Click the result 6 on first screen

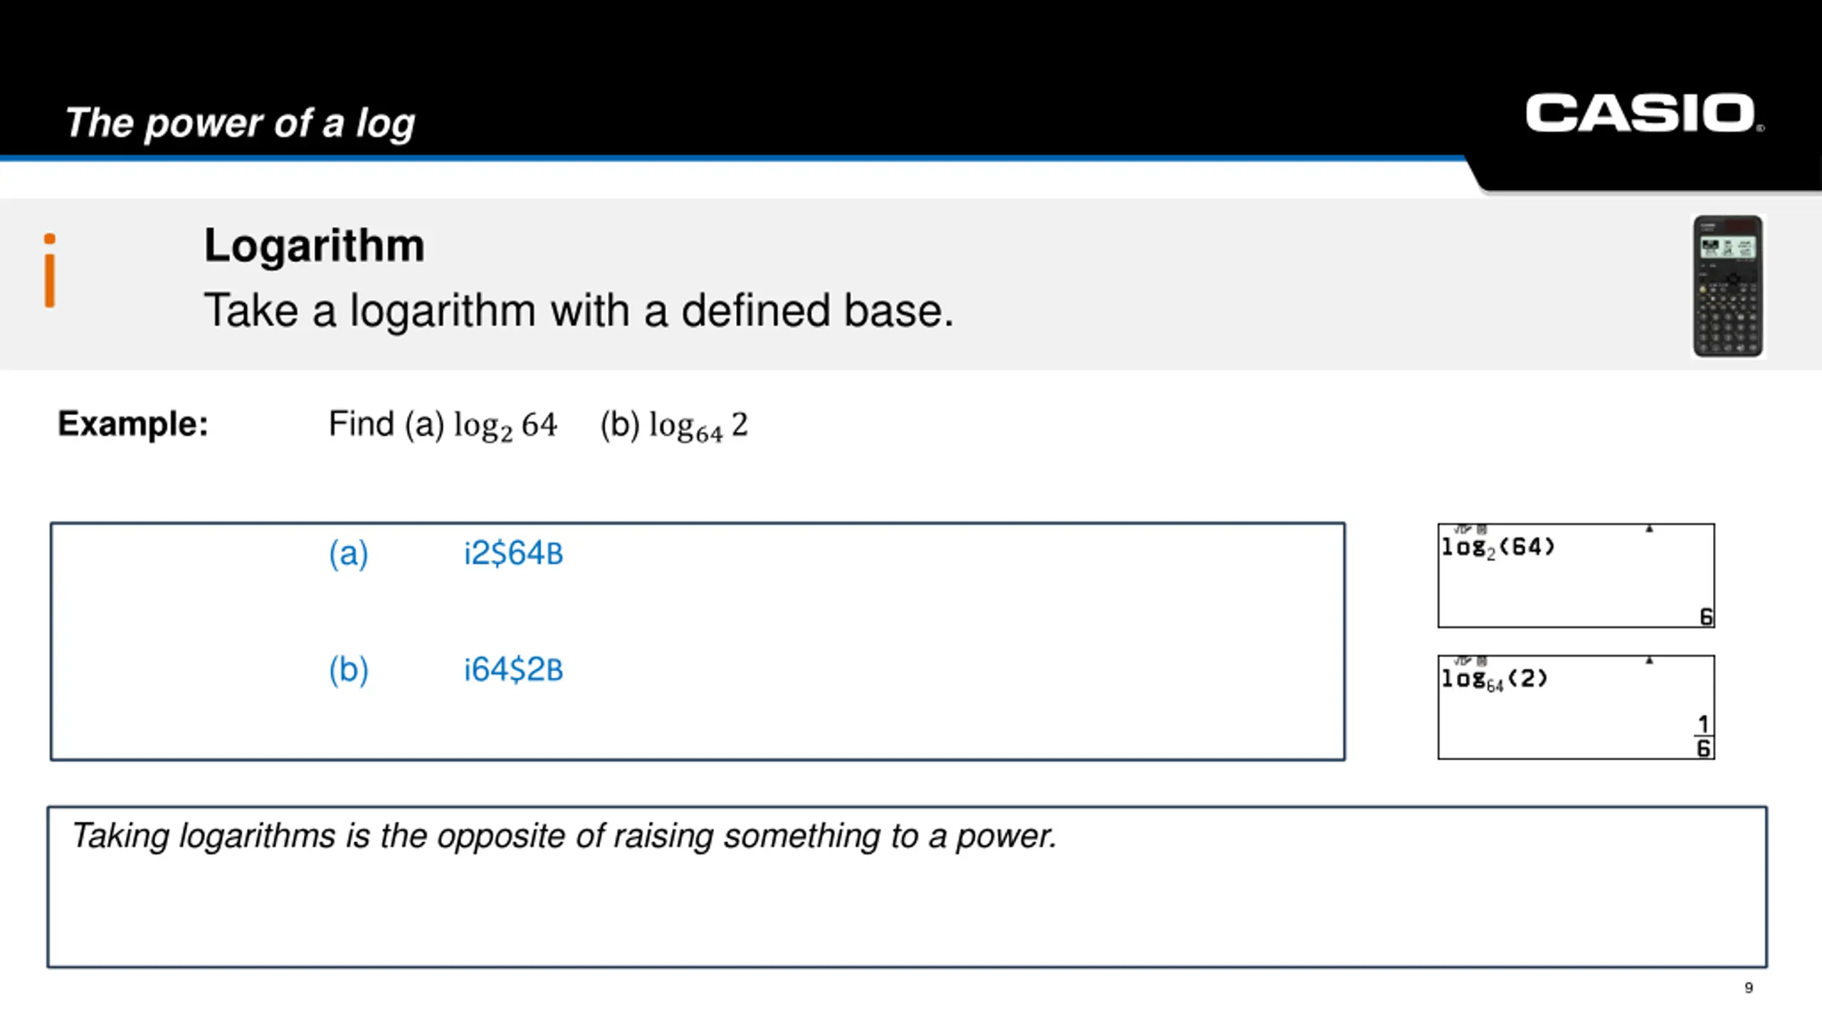[x=1706, y=616]
